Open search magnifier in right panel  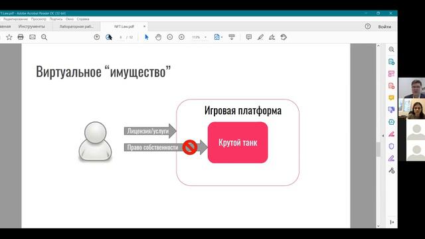pos(391,49)
